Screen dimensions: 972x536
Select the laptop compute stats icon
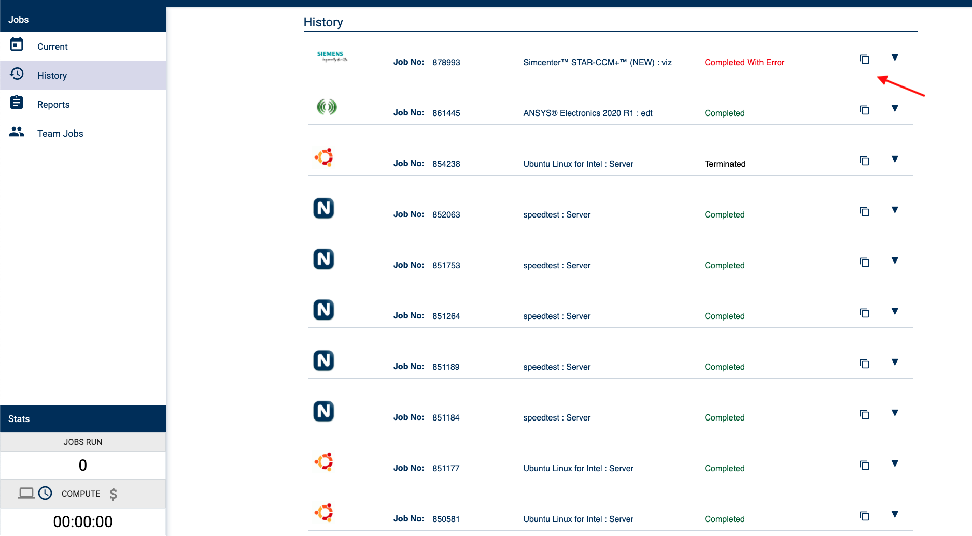pyautogui.click(x=26, y=493)
